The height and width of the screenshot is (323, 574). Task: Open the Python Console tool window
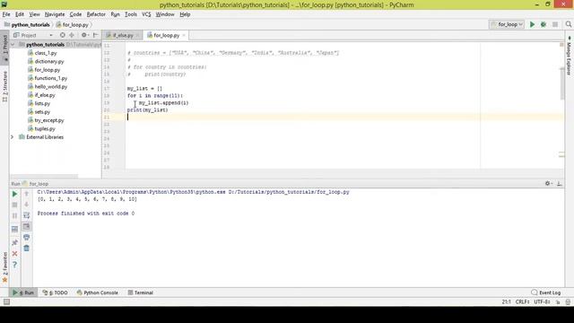(x=98, y=292)
